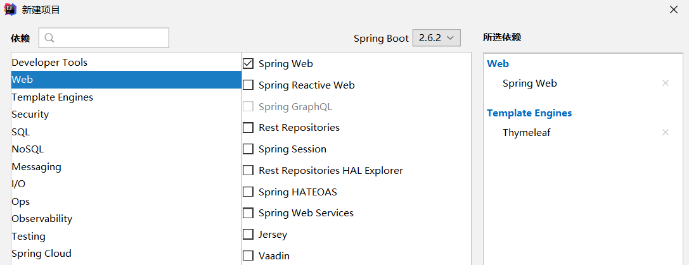Choose the Security category
This screenshot has width=689, height=265.
(x=127, y=114)
